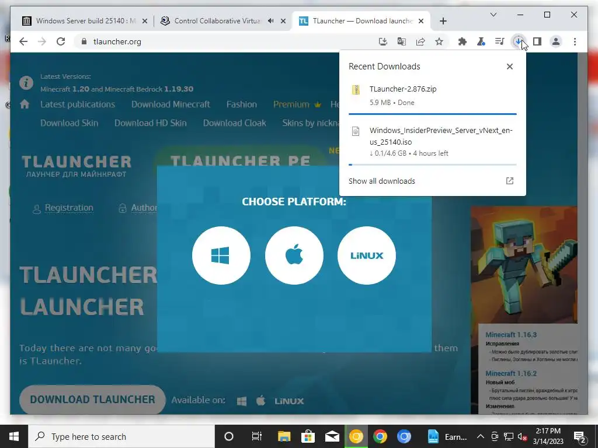
Task: Open Latest publications menu item
Action: point(78,104)
